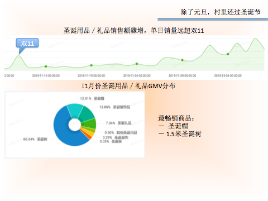Click the slide heading 除了元旦，村里还过圣诞节
The width and height of the screenshot is (268, 201).
pyautogui.click(x=221, y=12)
